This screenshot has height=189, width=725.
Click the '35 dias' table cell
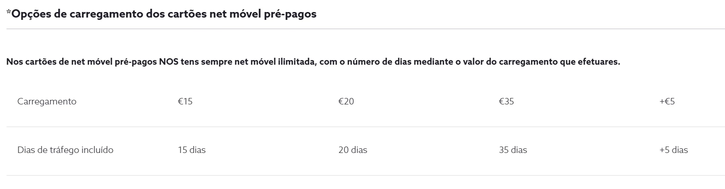pos(513,150)
